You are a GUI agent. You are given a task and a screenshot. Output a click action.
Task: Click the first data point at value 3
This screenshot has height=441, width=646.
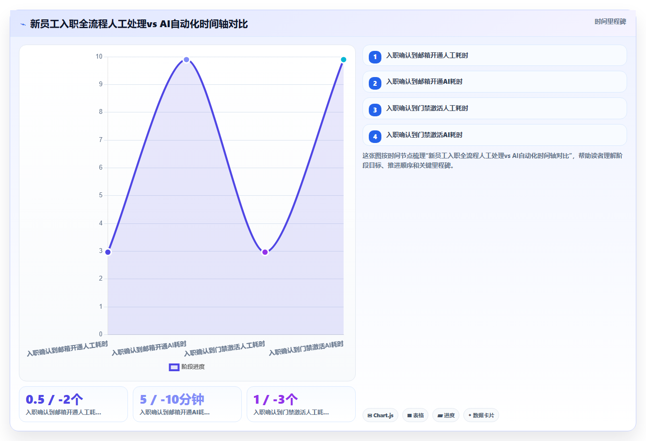coord(108,252)
